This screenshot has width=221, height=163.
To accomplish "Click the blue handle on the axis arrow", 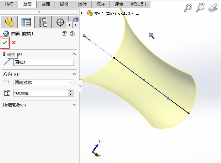I will coord(84,36).
